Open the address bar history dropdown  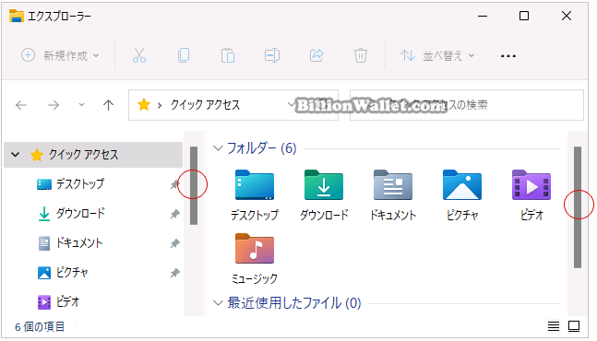pos(291,104)
